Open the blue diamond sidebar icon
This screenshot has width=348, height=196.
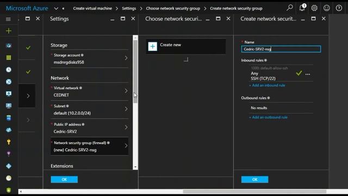tap(9, 166)
